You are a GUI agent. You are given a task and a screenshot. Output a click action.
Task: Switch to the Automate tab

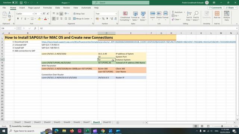click(86, 7)
